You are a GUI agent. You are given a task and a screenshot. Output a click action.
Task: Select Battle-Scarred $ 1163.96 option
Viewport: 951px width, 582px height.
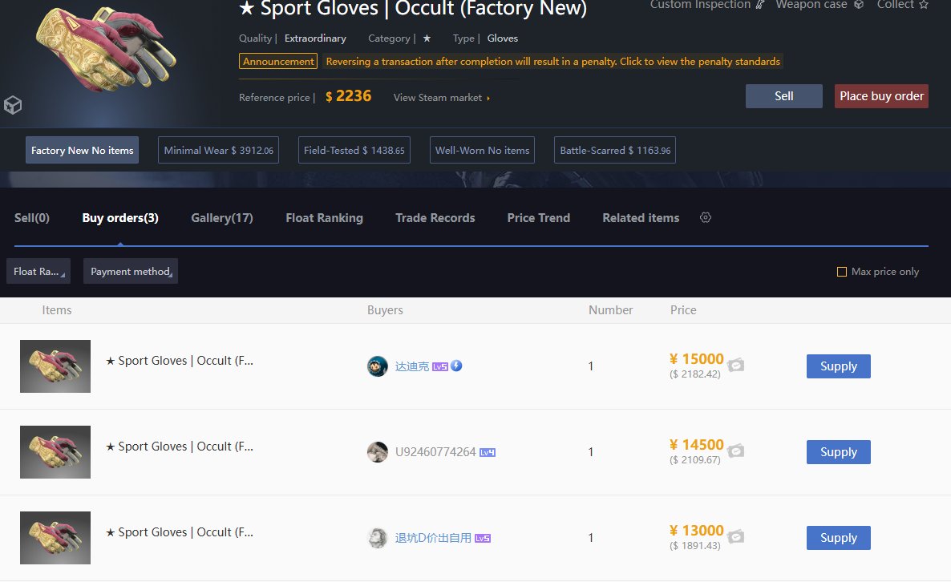coord(615,150)
